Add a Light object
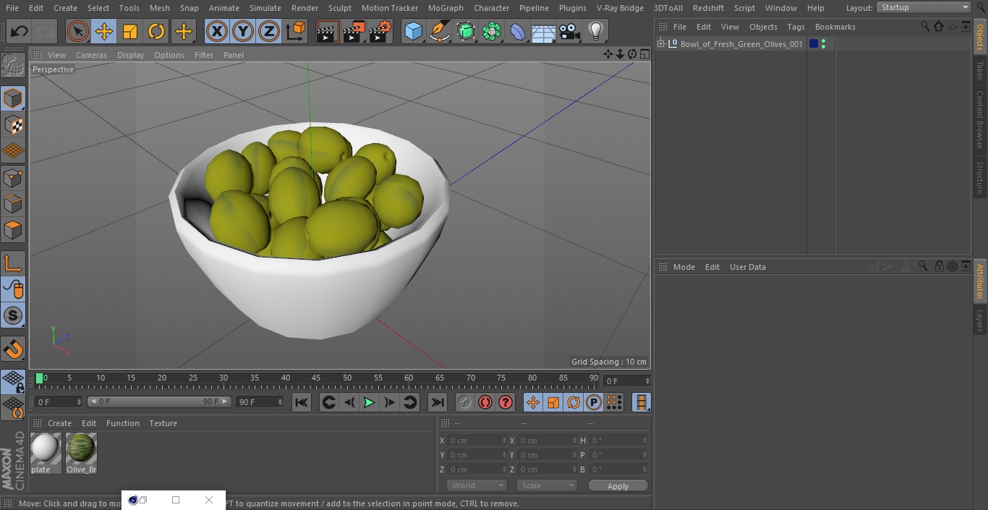988x510 pixels. click(596, 31)
